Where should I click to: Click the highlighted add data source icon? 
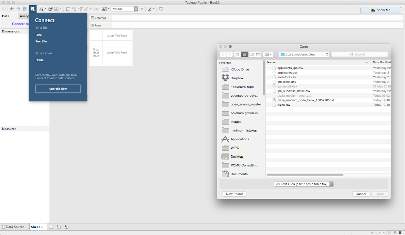tap(33, 9)
